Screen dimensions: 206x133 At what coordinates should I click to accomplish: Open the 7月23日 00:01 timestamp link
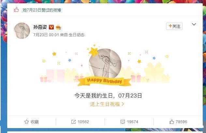coord(46,35)
